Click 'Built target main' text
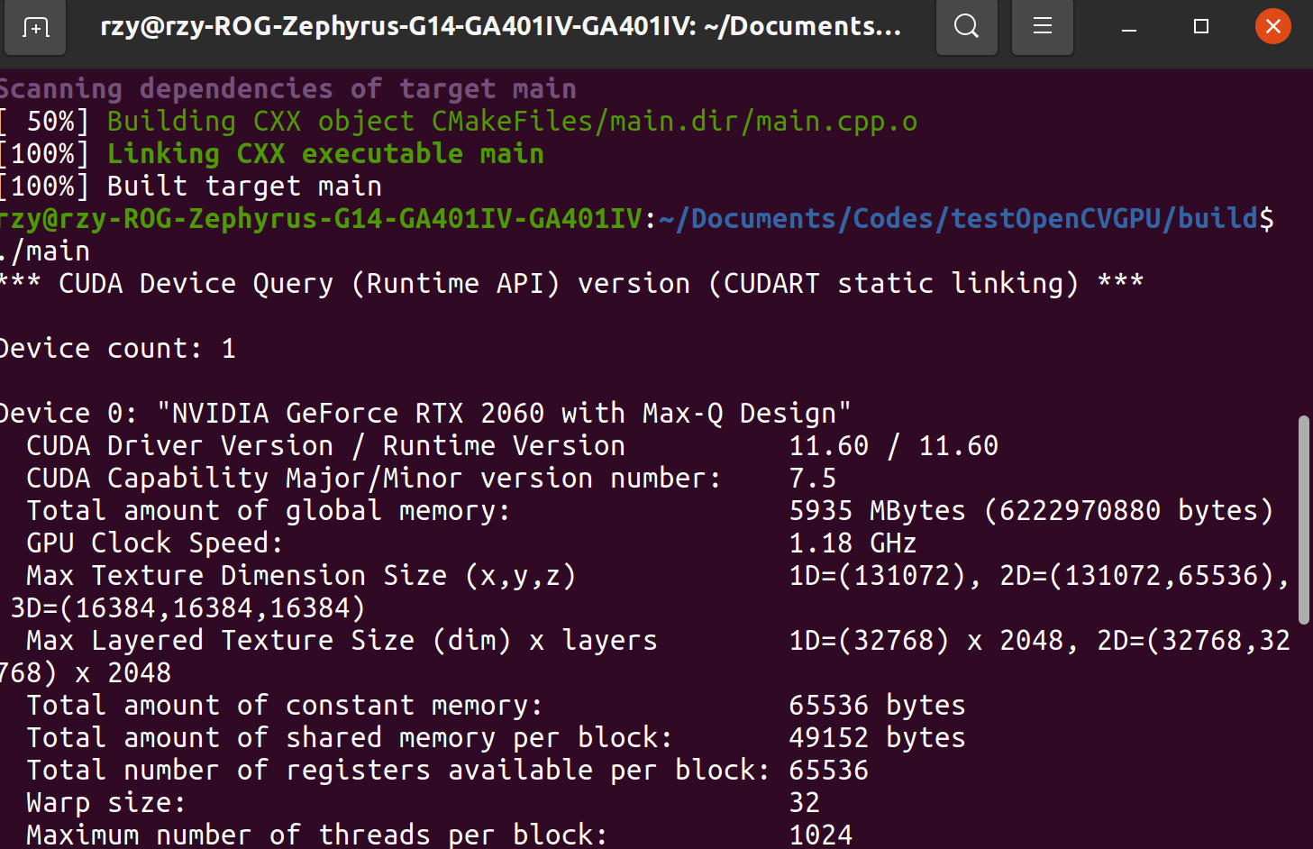This screenshot has width=1313, height=849. point(244,186)
